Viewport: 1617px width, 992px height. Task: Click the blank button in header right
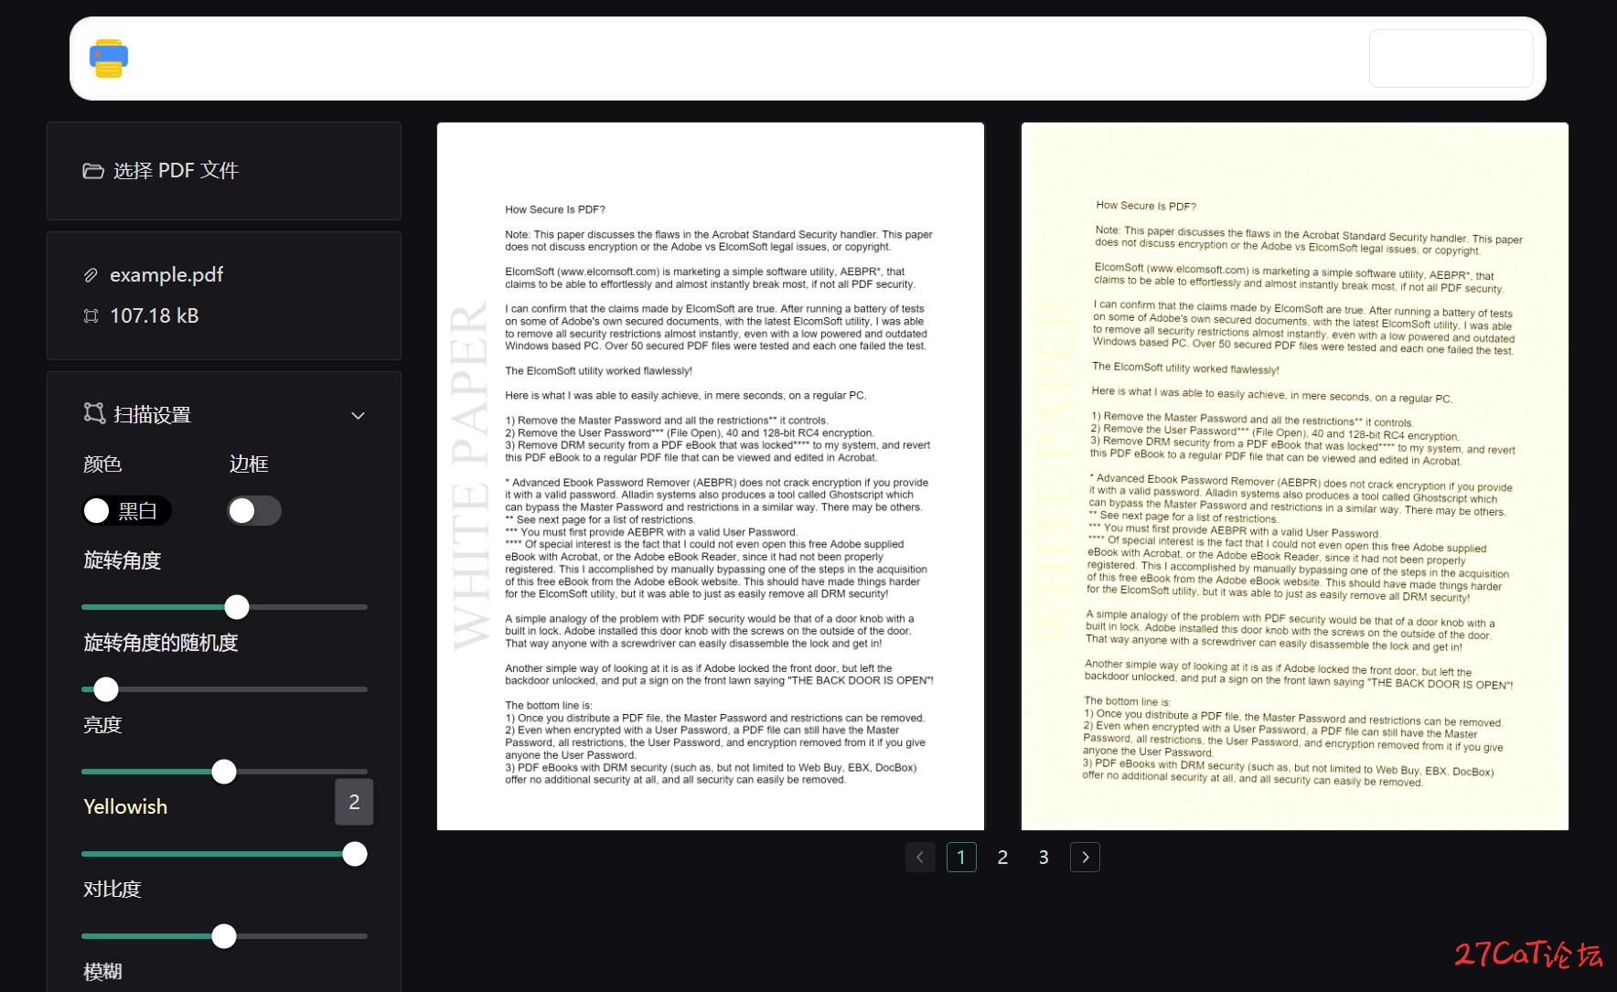click(x=1451, y=59)
